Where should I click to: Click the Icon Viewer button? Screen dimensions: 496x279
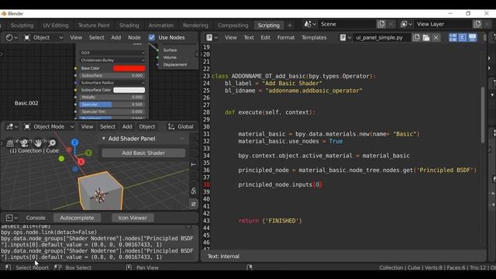click(x=133, y=218)
